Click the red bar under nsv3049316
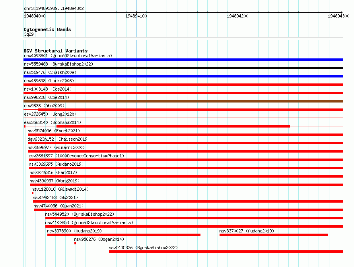The image size is (354, 267). tap(186, 176)
